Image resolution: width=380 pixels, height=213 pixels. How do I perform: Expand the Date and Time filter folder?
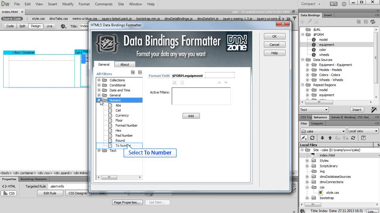click(99, 90)
